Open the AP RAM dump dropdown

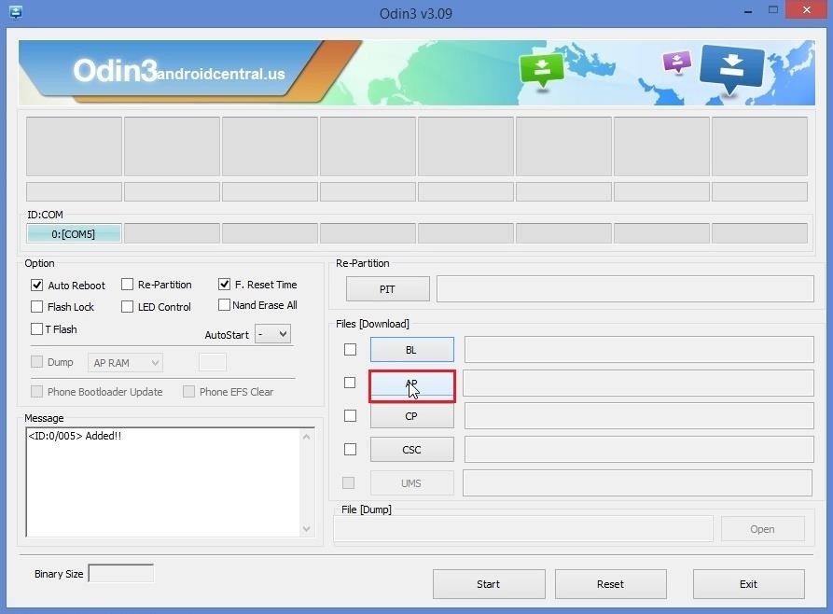click(125, 363)
